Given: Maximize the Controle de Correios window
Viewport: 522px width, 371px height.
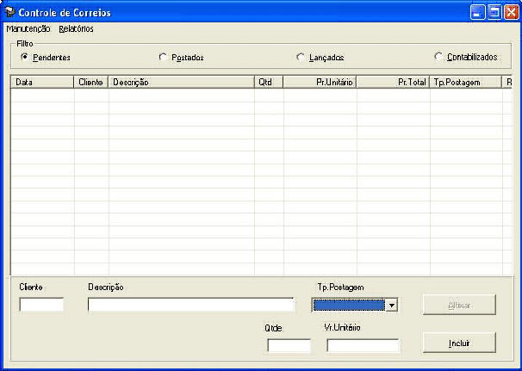Looking at the screenshot, I should coord(494,13).
